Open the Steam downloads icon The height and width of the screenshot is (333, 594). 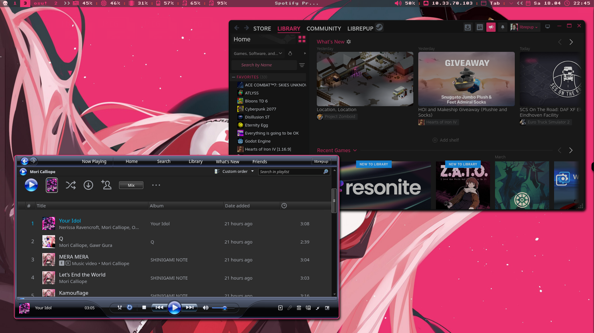[x=468, y=27]
